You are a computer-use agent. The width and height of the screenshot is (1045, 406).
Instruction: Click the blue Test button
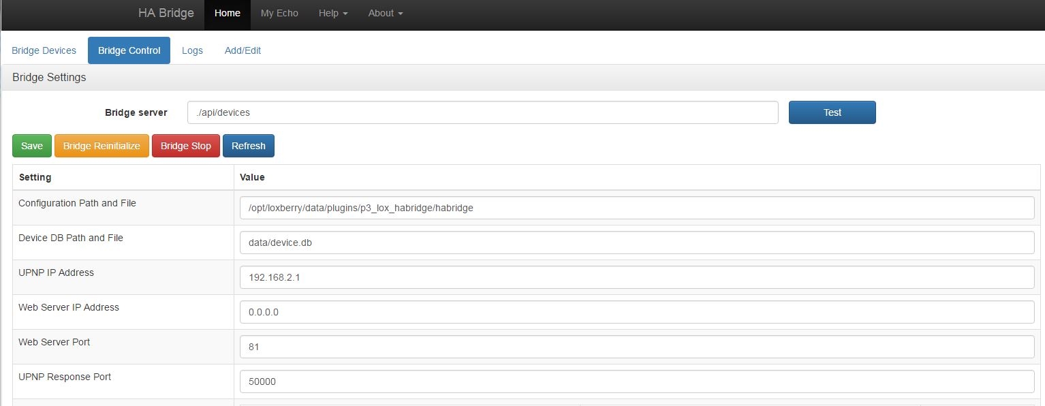[832, 112]
